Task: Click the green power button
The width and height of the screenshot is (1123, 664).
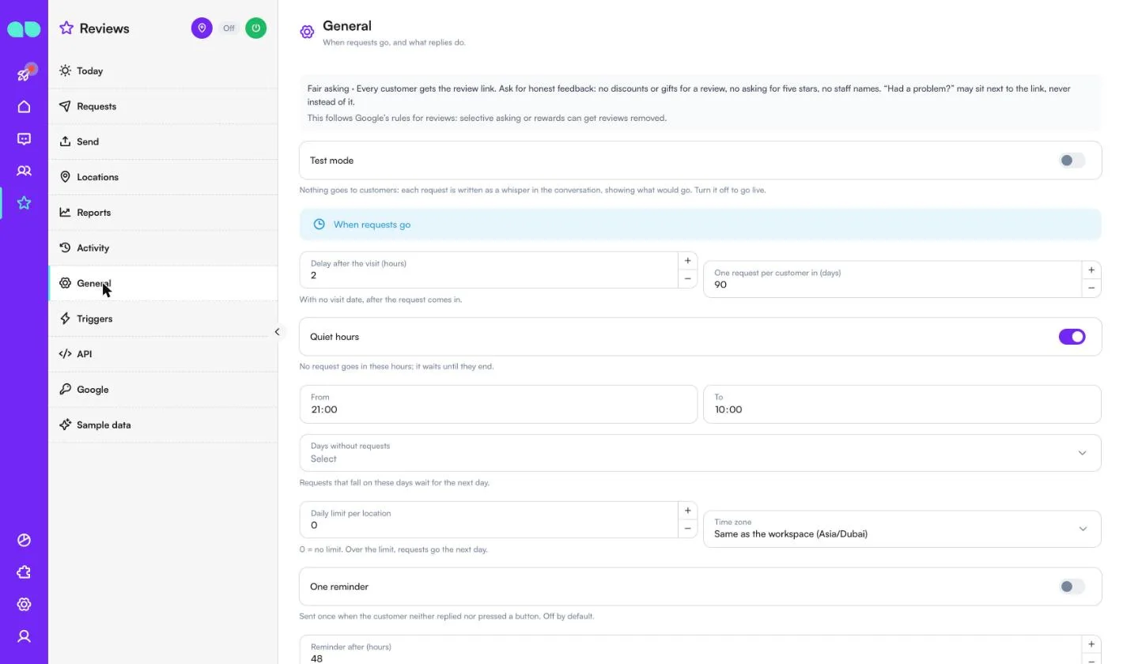Action: pyautogui.click(x=255, y=28)
